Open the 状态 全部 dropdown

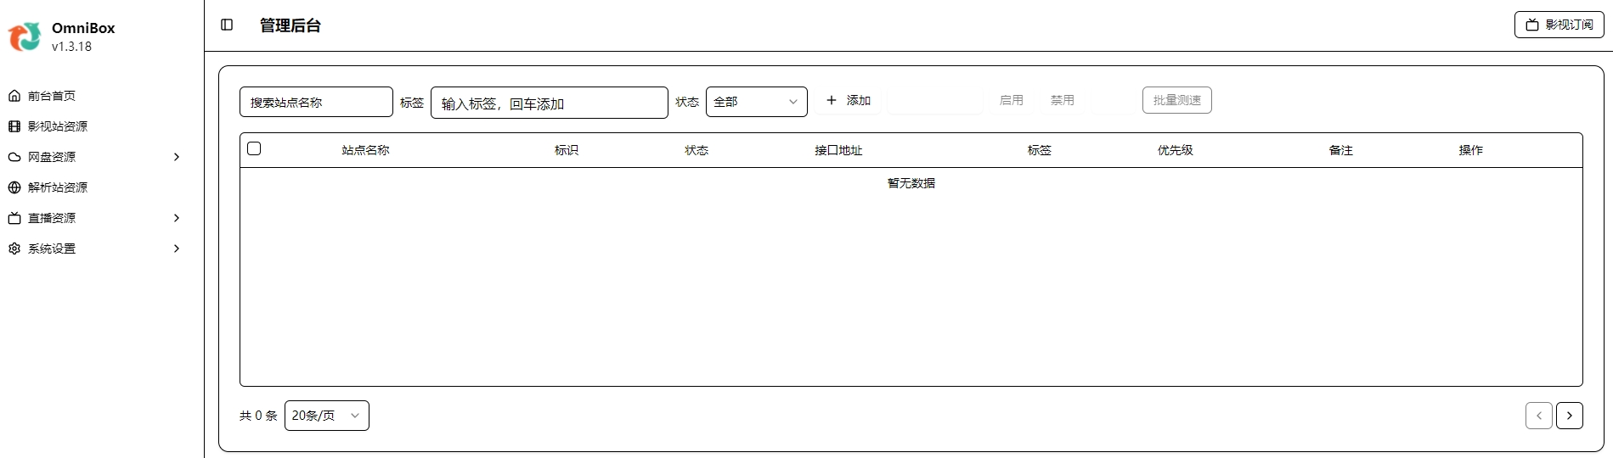tap(757, 102)
